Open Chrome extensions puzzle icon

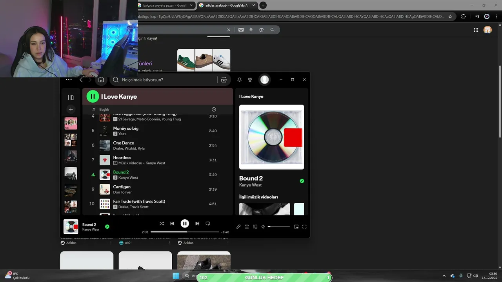(x=464, y=16)
